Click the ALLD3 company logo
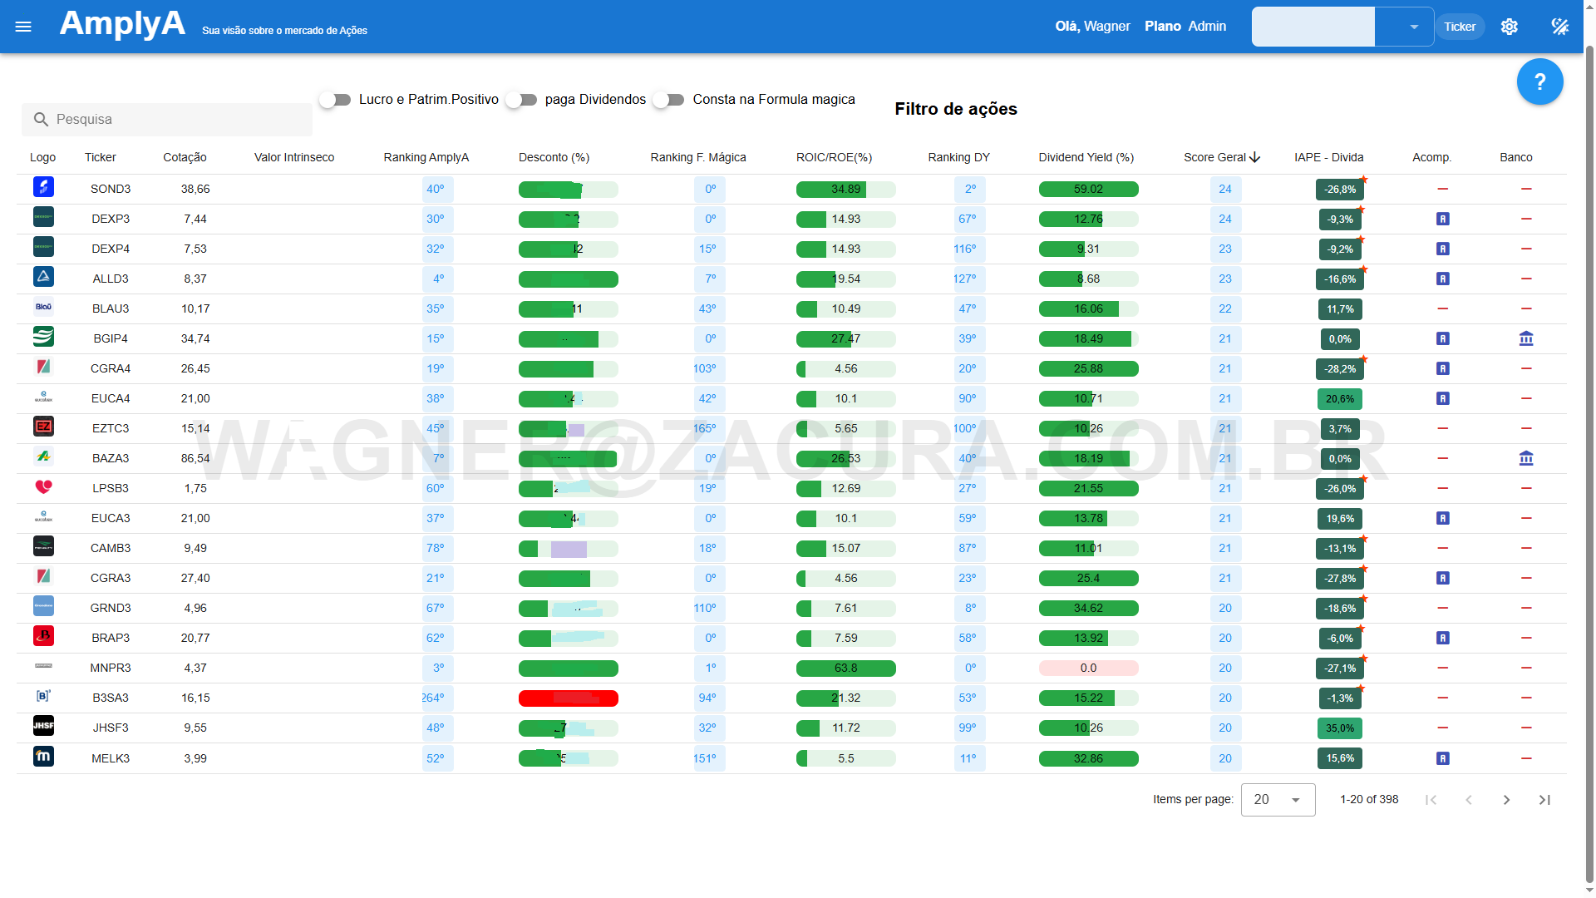 [x=43, y=277]
